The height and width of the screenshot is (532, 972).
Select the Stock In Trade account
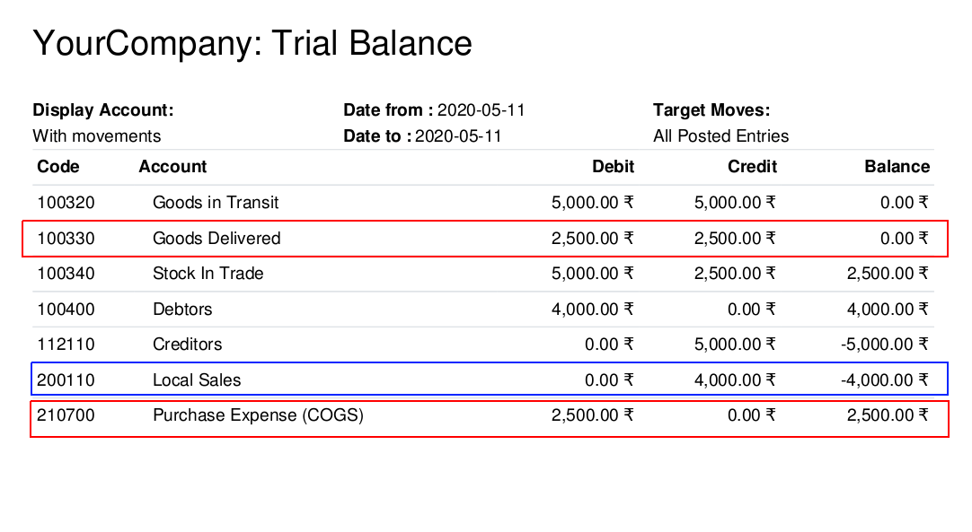pos(208,274)
